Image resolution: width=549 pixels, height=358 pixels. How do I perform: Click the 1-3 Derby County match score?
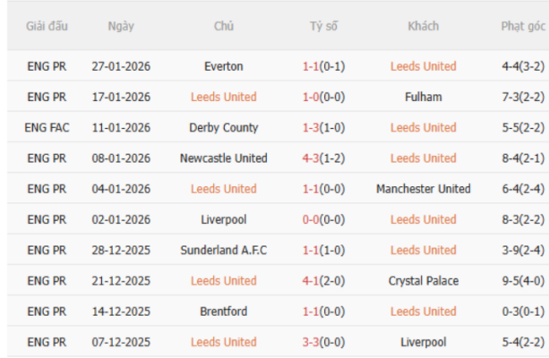(x=313, y=127)
